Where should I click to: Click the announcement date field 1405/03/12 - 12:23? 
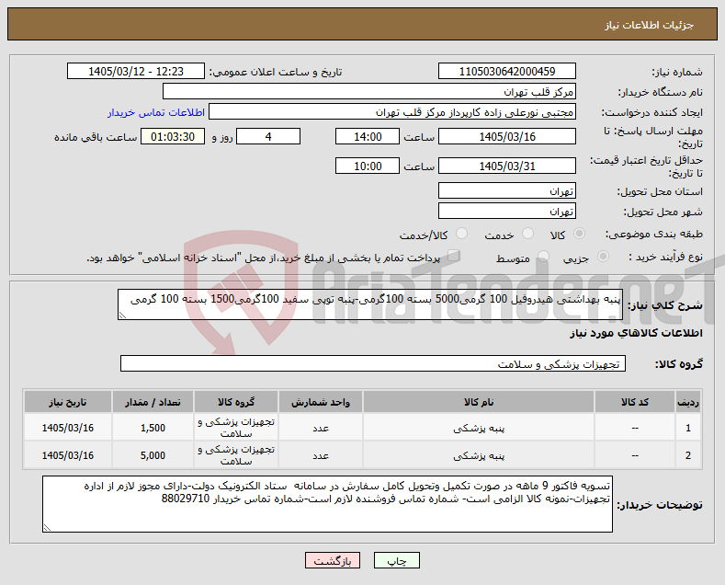136,71
